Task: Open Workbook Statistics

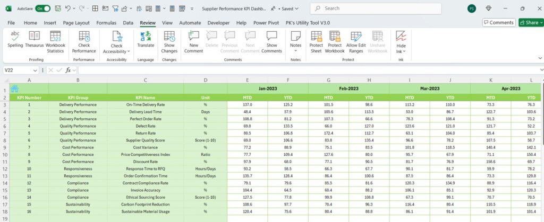Action: tap(55, 42)
